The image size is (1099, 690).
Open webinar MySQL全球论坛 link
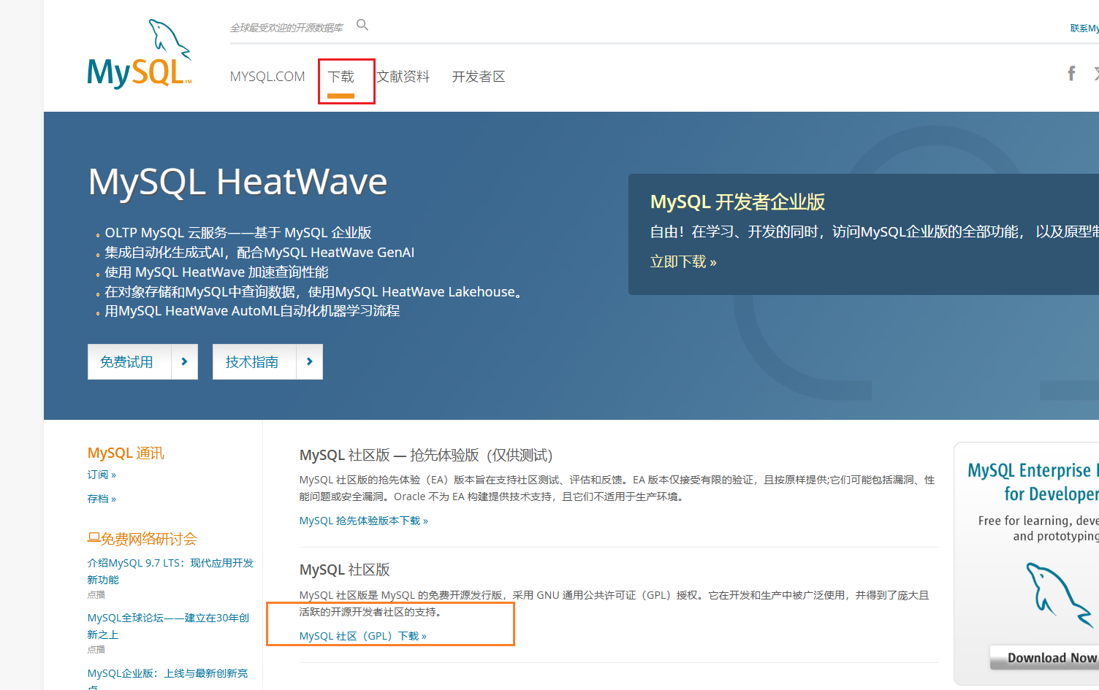[168, 626]
